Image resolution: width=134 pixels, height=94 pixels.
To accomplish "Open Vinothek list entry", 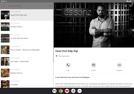I will [27, 83].
